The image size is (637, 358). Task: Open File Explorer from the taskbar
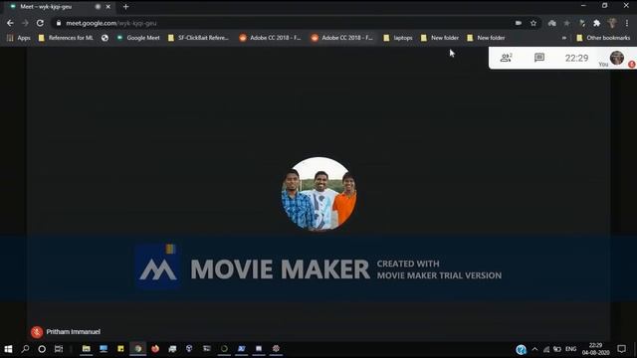pyautogui.click(x=87, y=349)
